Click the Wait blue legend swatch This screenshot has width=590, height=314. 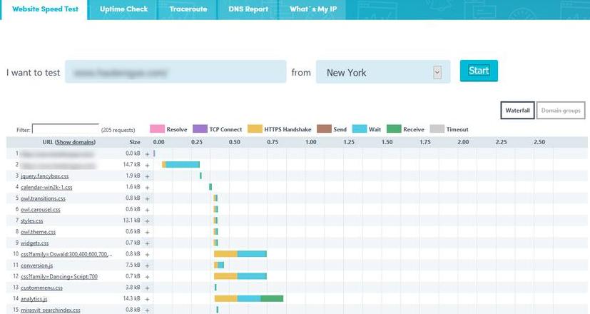360,128
